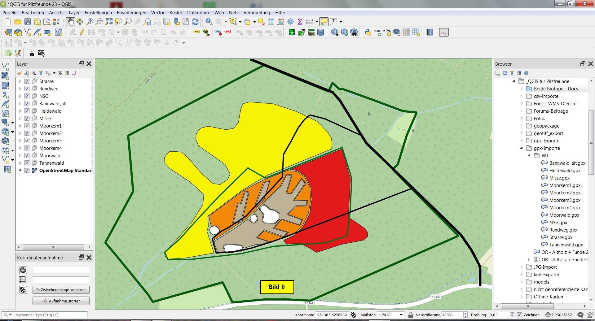Hide the Moorwald layer
The height and width of the screenshot is (321, 595).
click(27, 156)
